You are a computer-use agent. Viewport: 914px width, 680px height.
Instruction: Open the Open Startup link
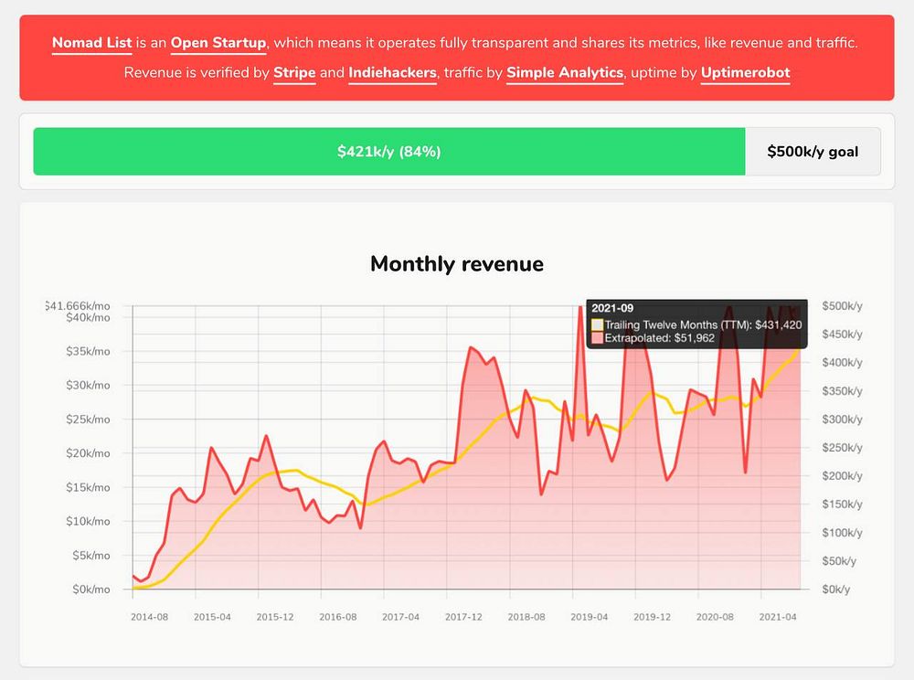pyautogui.click(x=218, y=43)
